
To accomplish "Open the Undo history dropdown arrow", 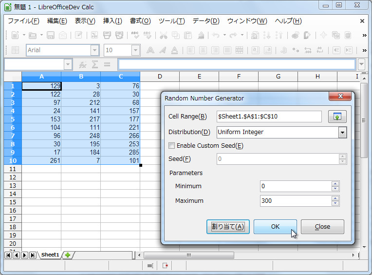I will tap(224, 35).
